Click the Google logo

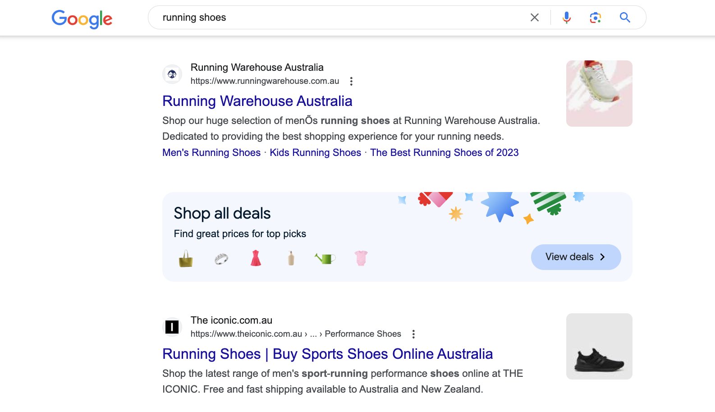point(82,18)
